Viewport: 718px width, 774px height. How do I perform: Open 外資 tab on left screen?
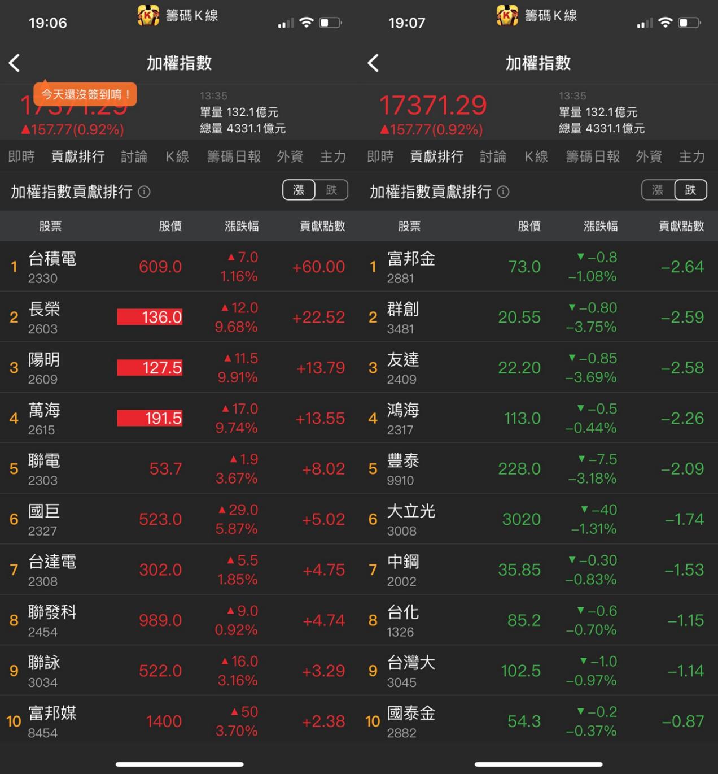290,156
